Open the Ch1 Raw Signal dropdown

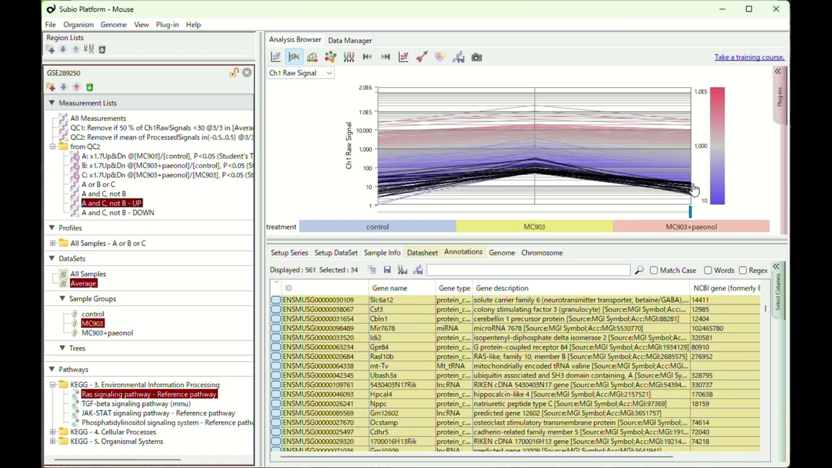coord(301,73)
